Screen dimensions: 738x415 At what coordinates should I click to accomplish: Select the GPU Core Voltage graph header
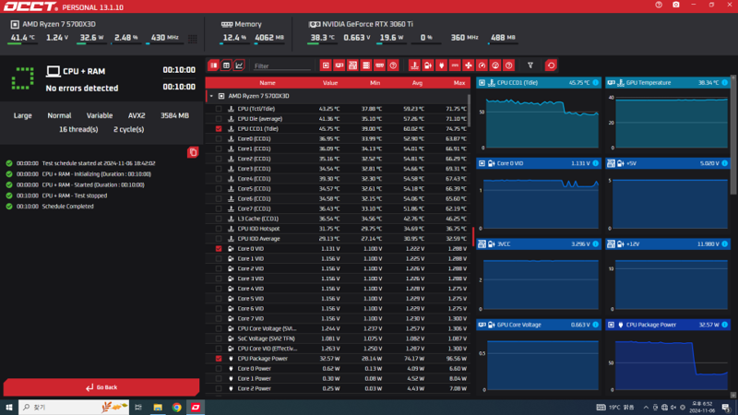coord(539,325)
